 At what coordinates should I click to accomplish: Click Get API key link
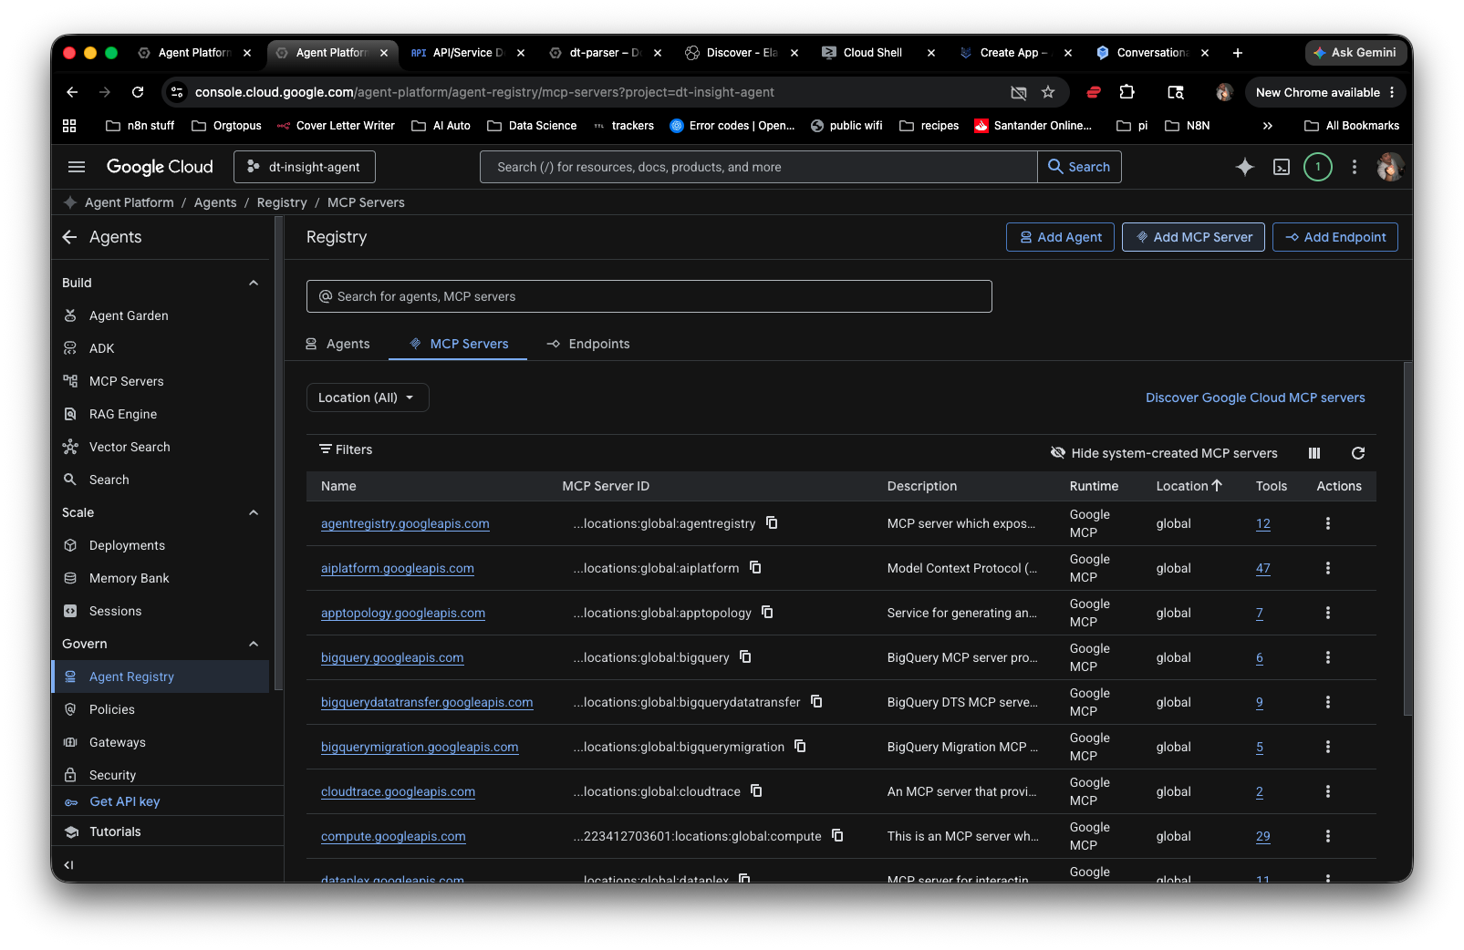[124, 801]
